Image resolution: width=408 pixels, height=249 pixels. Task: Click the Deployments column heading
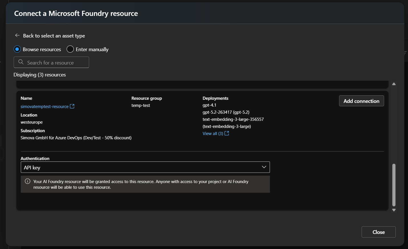tap(216, 98)
